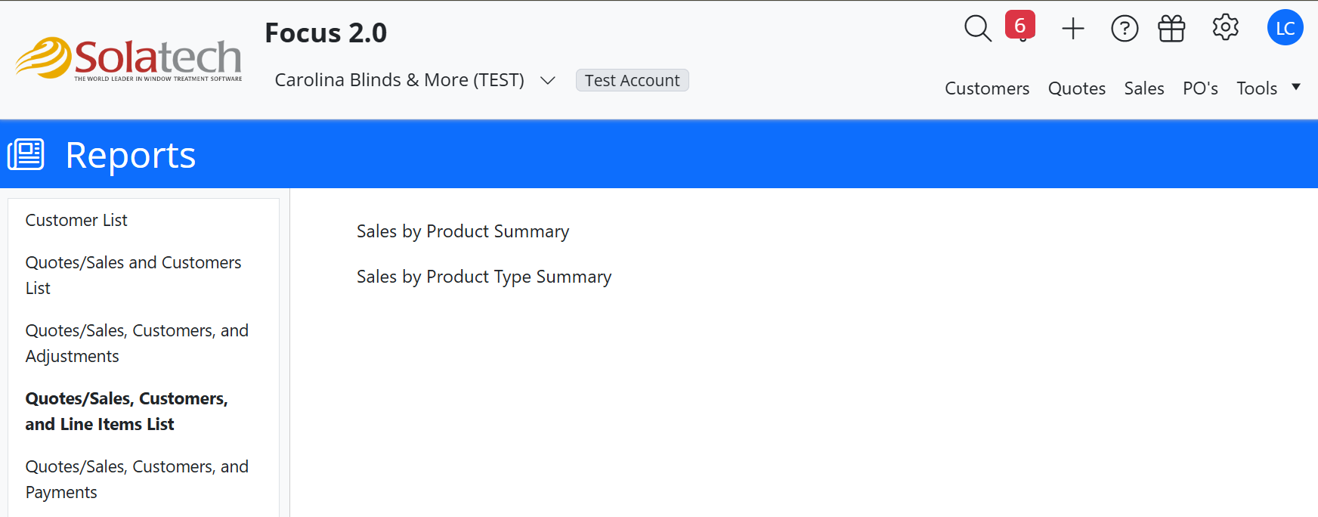Click the plus icon to add new
The width and height of the screenshot is (1318, 517).
[1072, 29]
